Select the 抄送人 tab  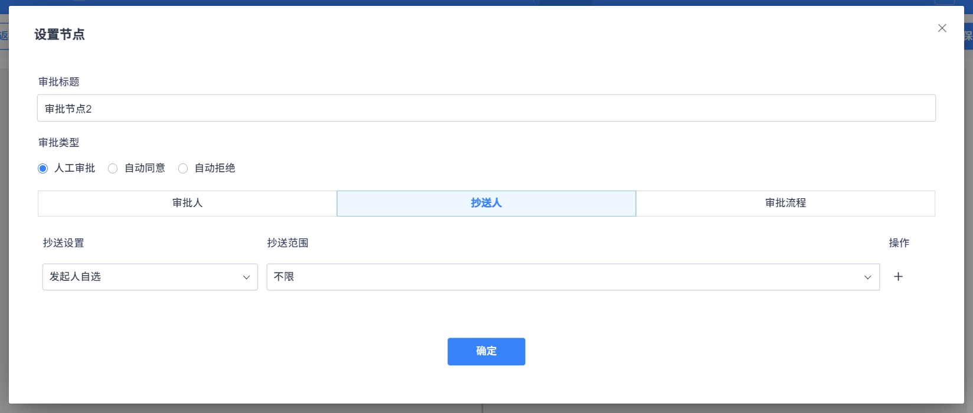pos(486,203)
